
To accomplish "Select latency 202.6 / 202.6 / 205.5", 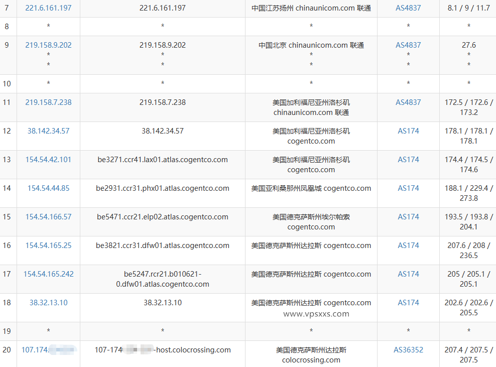I will [x=468, y=308].
